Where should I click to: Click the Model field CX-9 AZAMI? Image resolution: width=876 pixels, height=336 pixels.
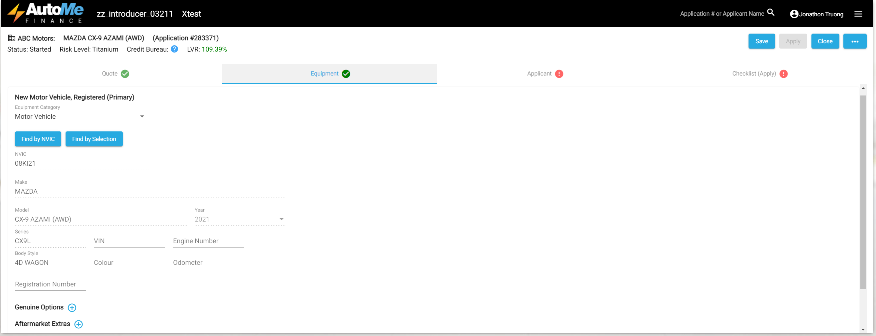point(101,220)
